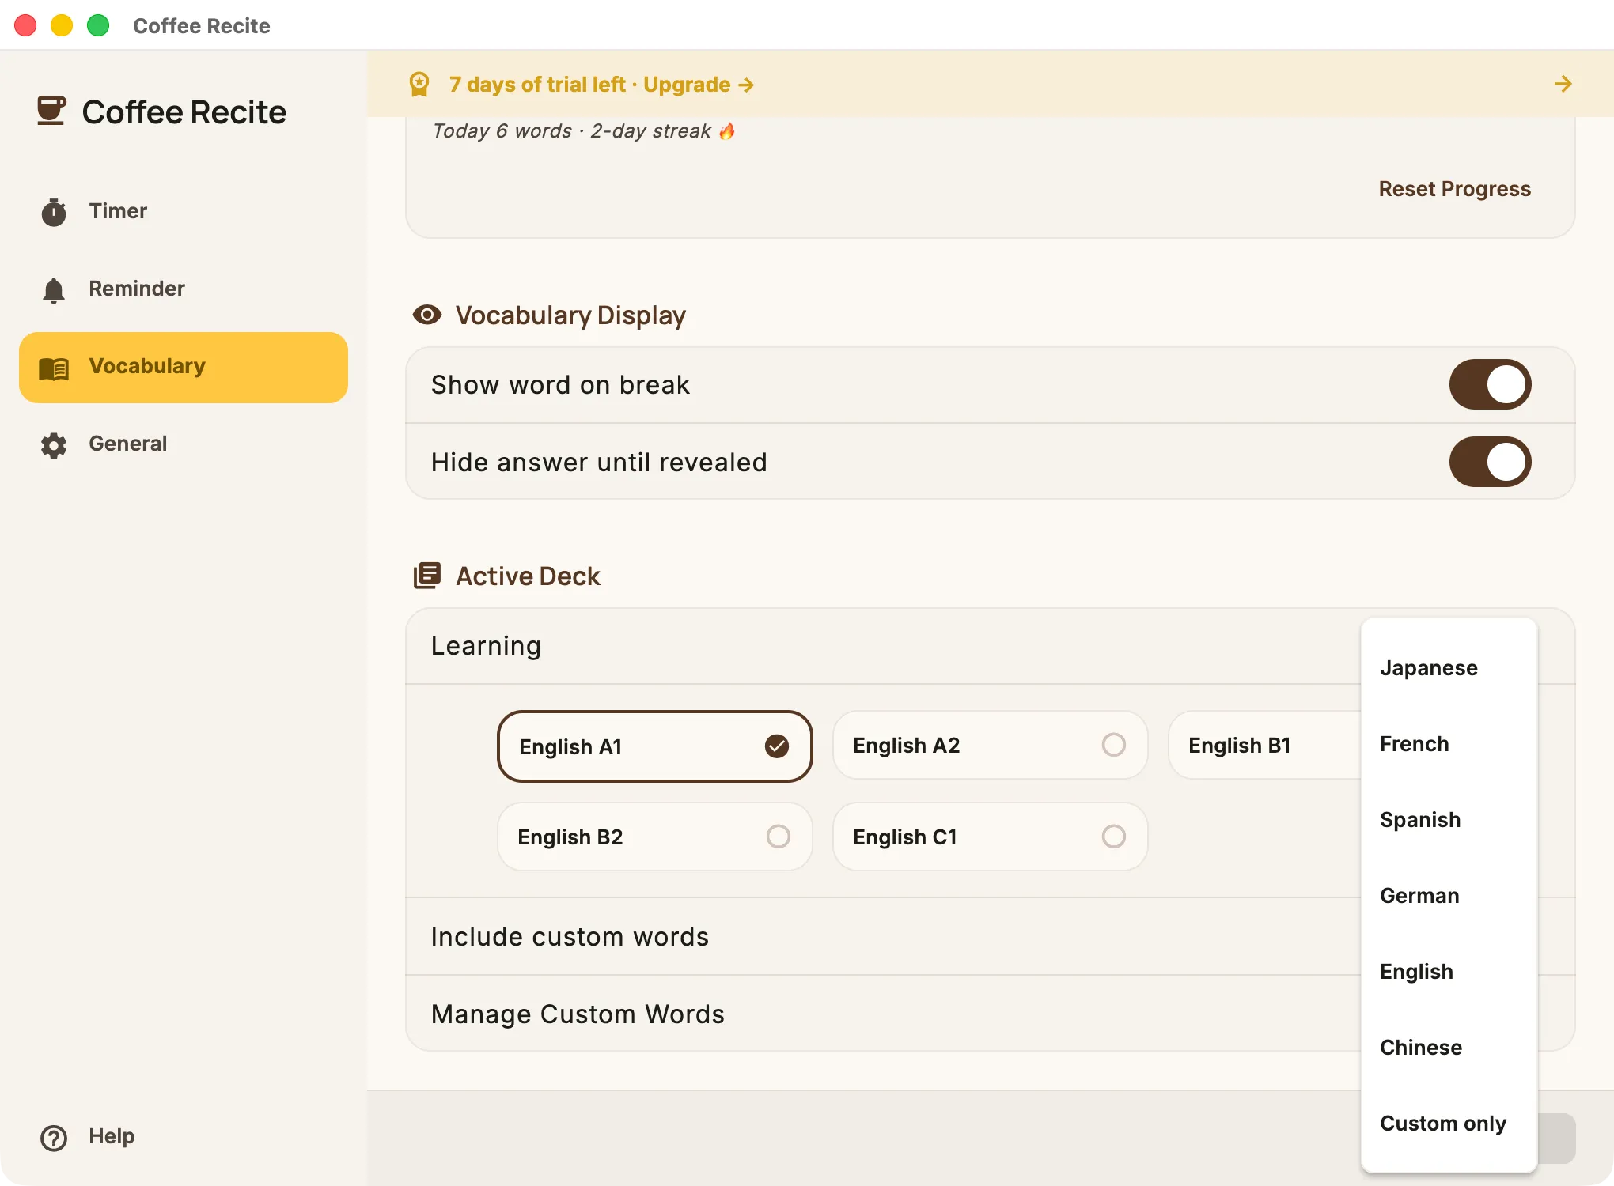
Task: Choose Custom only from the language menu
Action: (1449, 1124)
